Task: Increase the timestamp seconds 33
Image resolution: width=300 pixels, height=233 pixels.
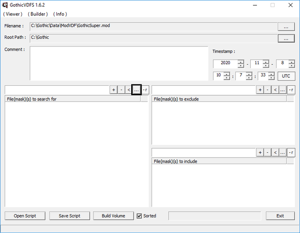Action: click(271, 74)
